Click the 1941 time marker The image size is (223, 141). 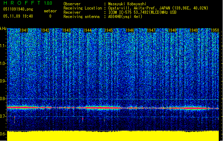24,30
